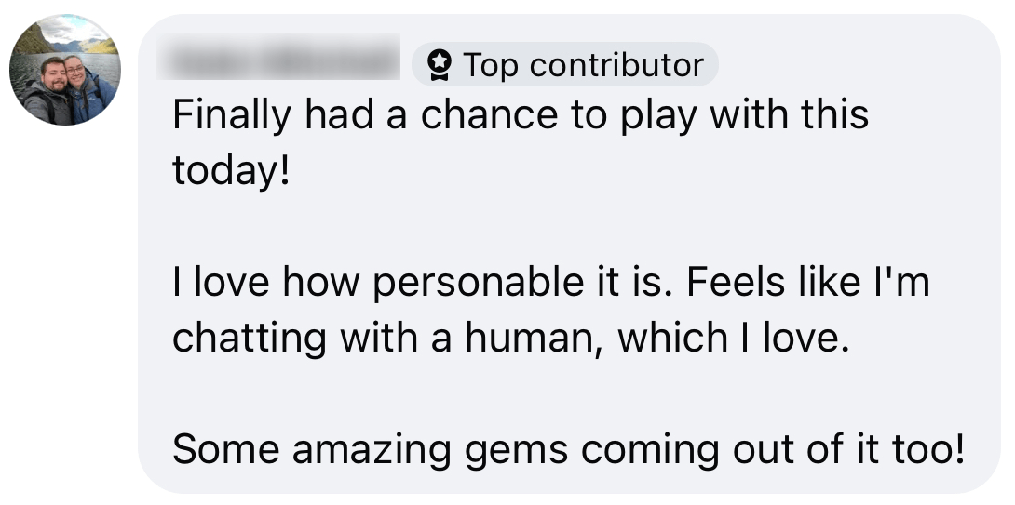
Task: Click the word today! in the comment
Action: pyautogui.click(x=231, y=171)
